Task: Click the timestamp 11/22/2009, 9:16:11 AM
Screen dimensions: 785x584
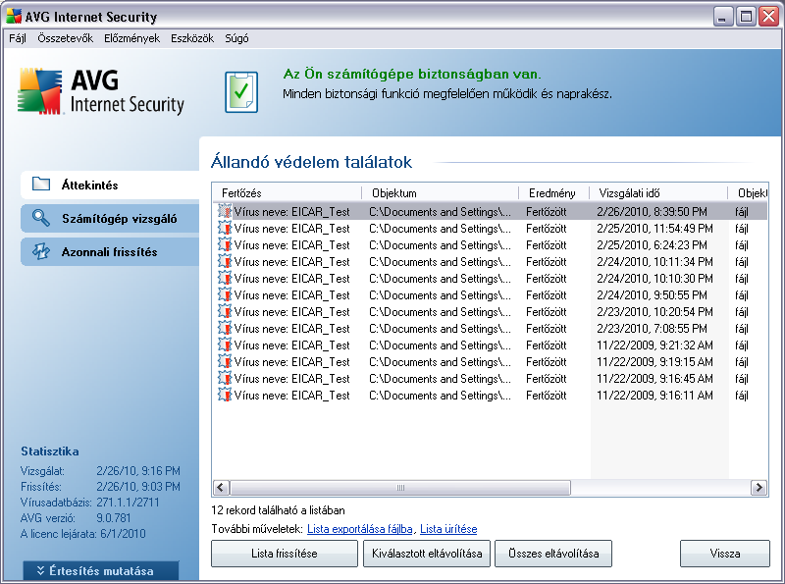Action: click(x=654, y=396)
